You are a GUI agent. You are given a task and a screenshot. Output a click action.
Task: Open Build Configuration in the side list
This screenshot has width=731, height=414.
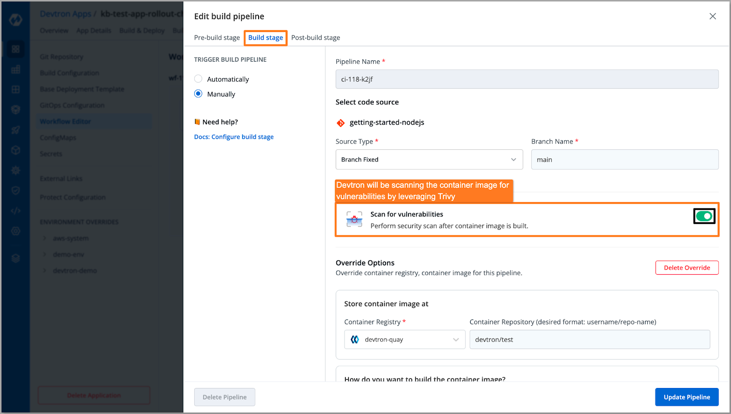click(69, 73)
